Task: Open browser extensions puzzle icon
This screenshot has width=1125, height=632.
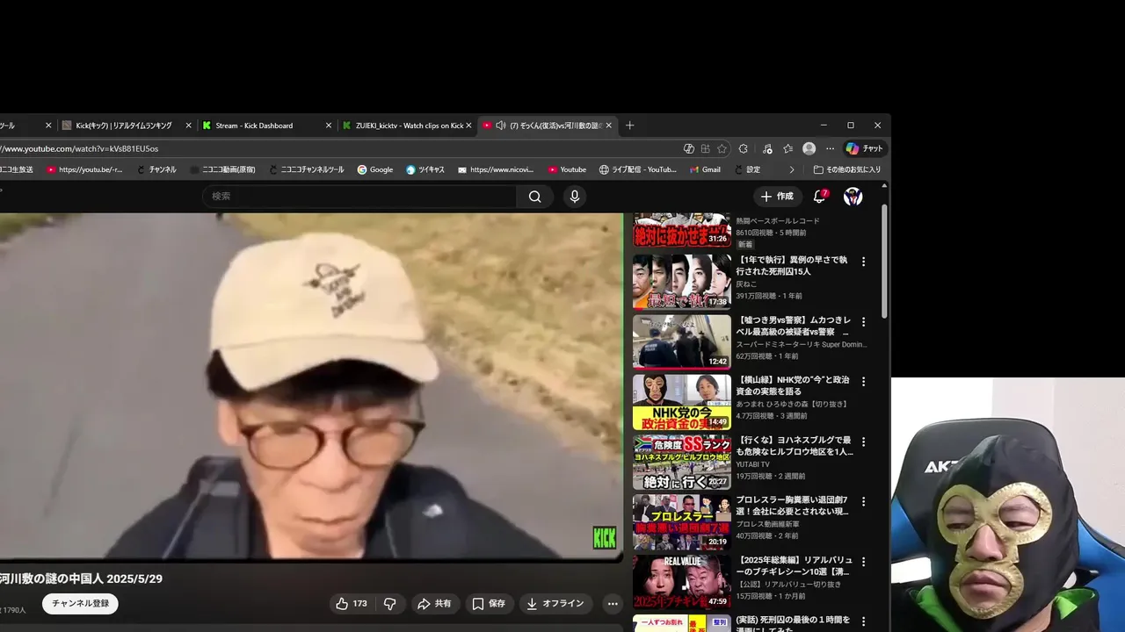Action: click(x=744, y=149)
